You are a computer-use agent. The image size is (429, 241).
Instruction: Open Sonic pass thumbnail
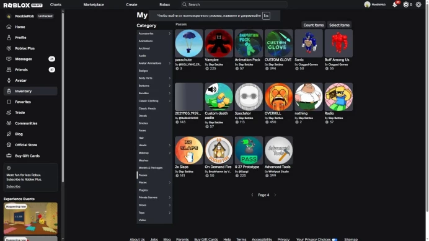coord(309,43)
